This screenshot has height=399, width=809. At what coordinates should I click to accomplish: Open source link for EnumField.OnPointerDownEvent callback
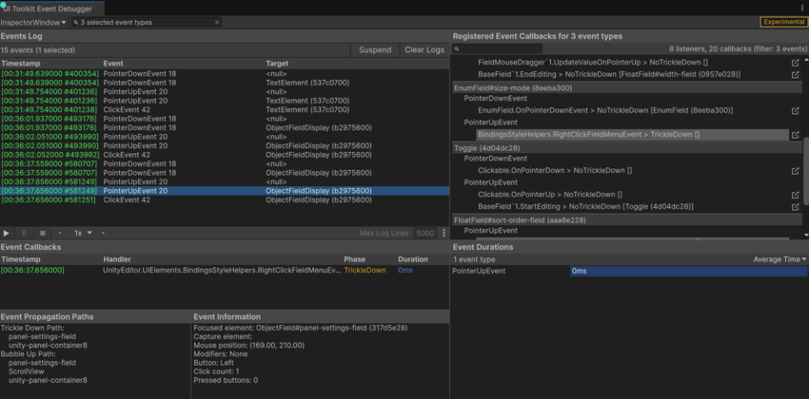click(x=796, y=111)
